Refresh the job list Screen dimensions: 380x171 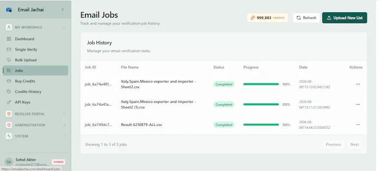click(306, 18)
